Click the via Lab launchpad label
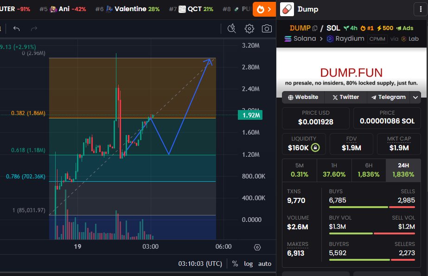428x276 pixels. (x=404, y=39)
